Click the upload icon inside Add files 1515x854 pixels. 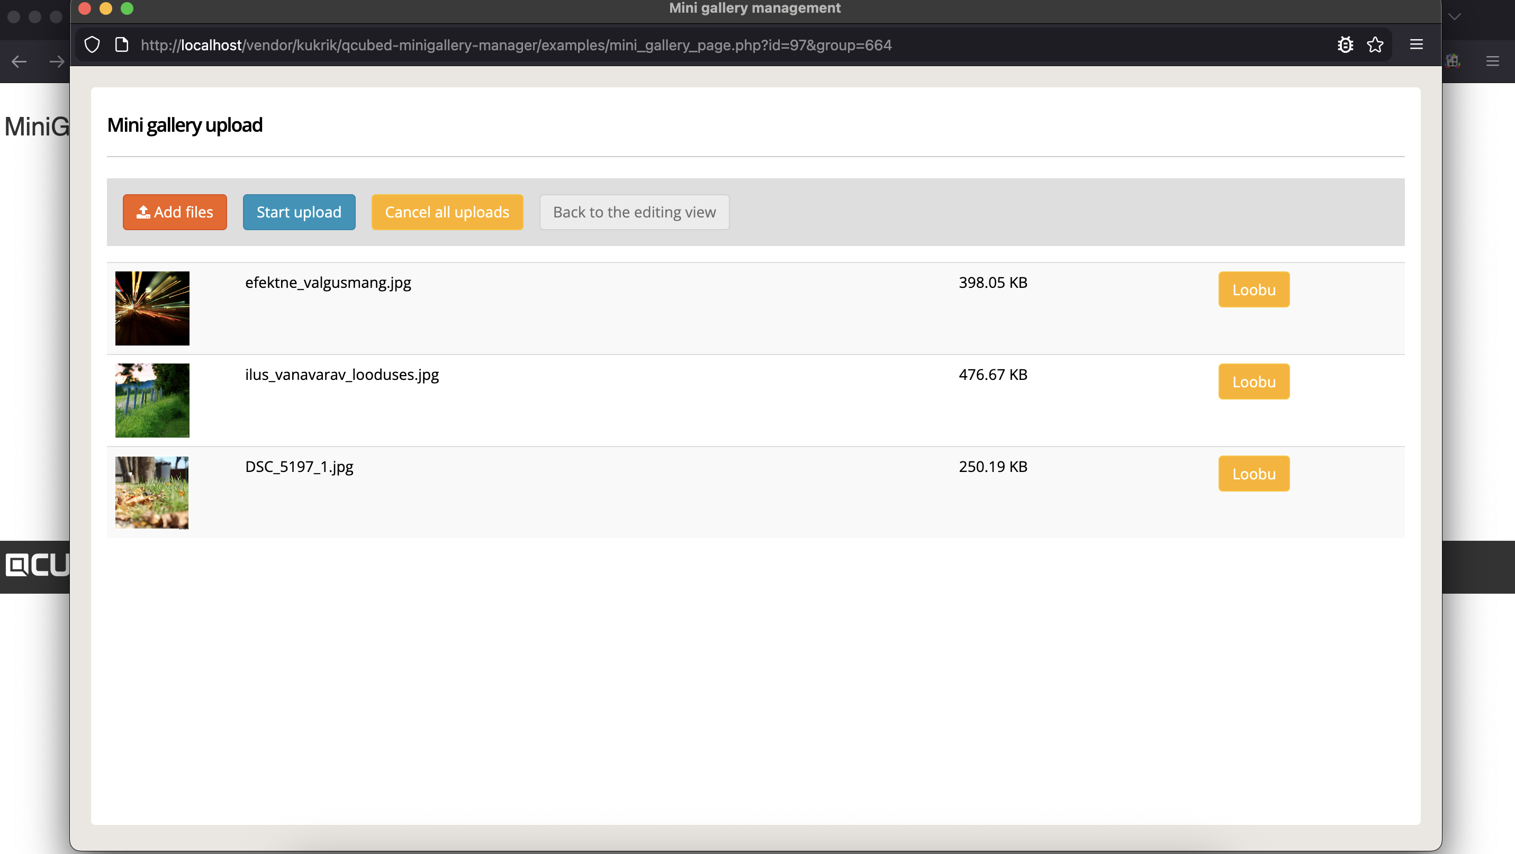(x=143, y=212)
